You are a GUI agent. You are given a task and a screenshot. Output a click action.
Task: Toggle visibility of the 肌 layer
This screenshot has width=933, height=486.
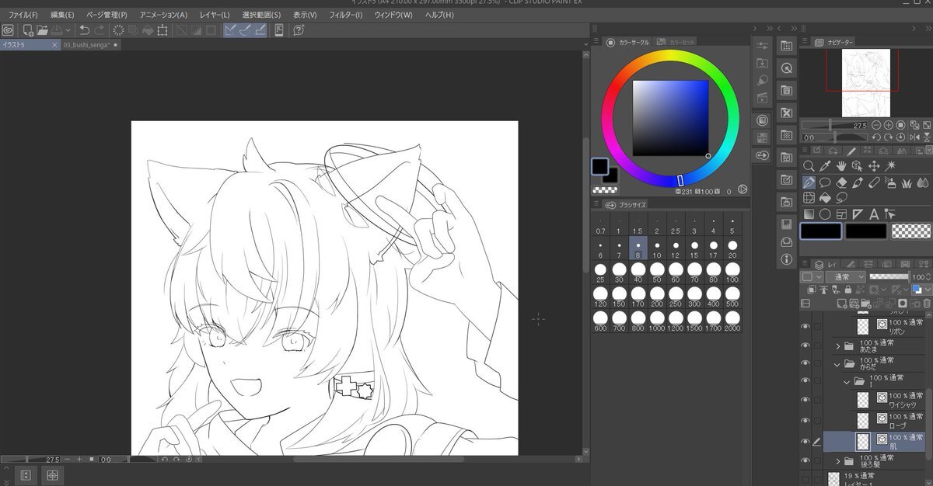tap(805, 442)
